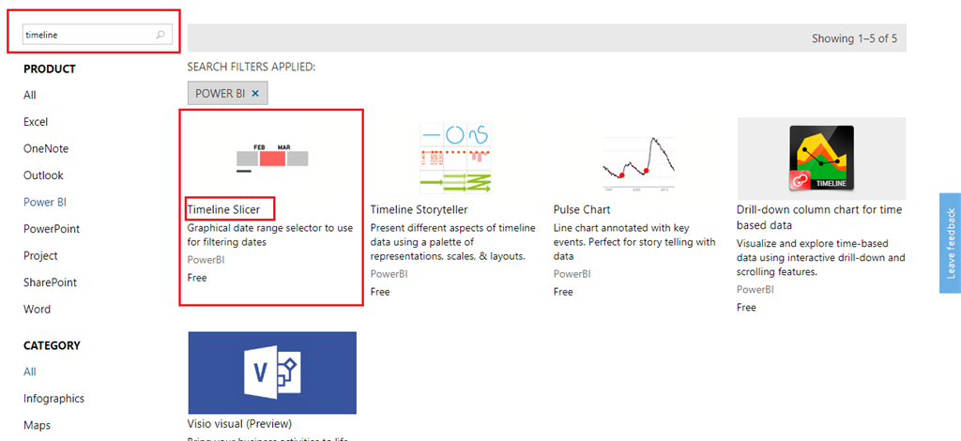Filter by SharePoint product
Viewport: 961px width, 441px height.
(50, 282)
